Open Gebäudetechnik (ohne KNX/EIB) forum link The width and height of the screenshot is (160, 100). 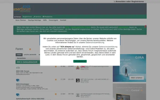coord(30,99)
